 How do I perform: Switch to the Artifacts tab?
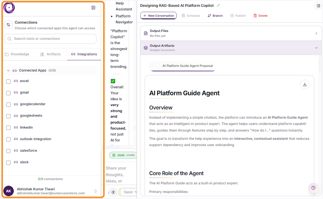pos(50,54)
